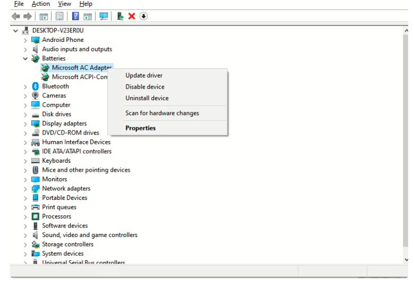The height and width of the screenshot is (281, 414).
Task: Expand the Network adapters node
Action: pyautogui.click(x=25, y=189)
